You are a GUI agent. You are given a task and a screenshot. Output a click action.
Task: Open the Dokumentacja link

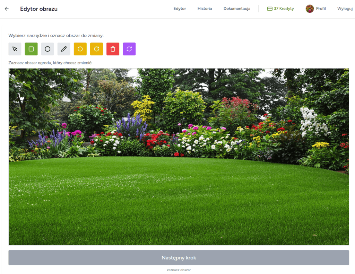237,9
